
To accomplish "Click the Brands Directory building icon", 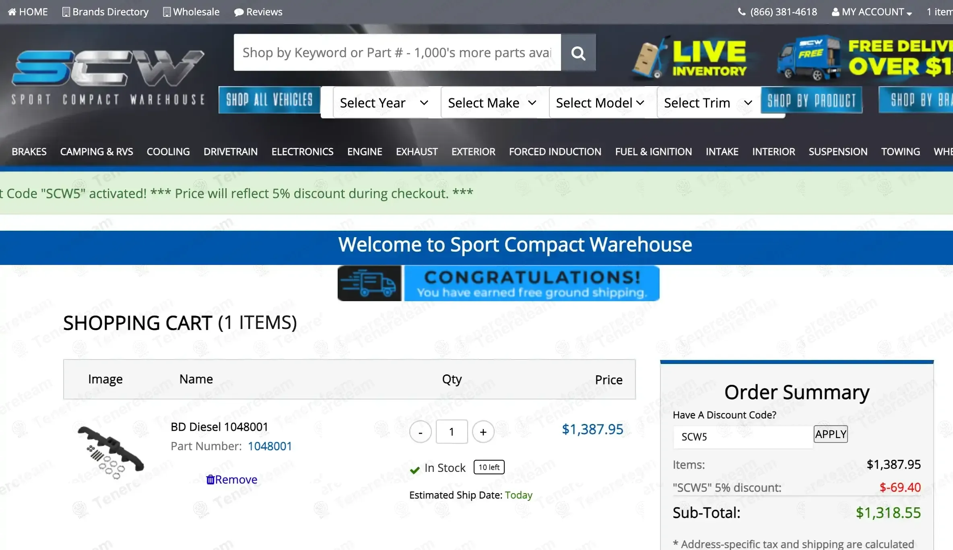I will 66,12.
